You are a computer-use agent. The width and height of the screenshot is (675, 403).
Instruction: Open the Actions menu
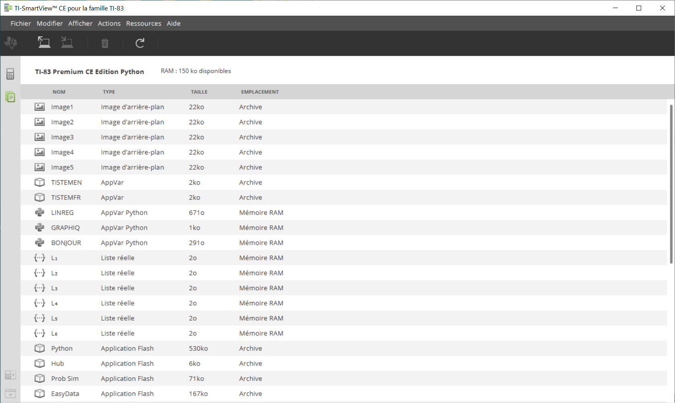pos(109,23)
